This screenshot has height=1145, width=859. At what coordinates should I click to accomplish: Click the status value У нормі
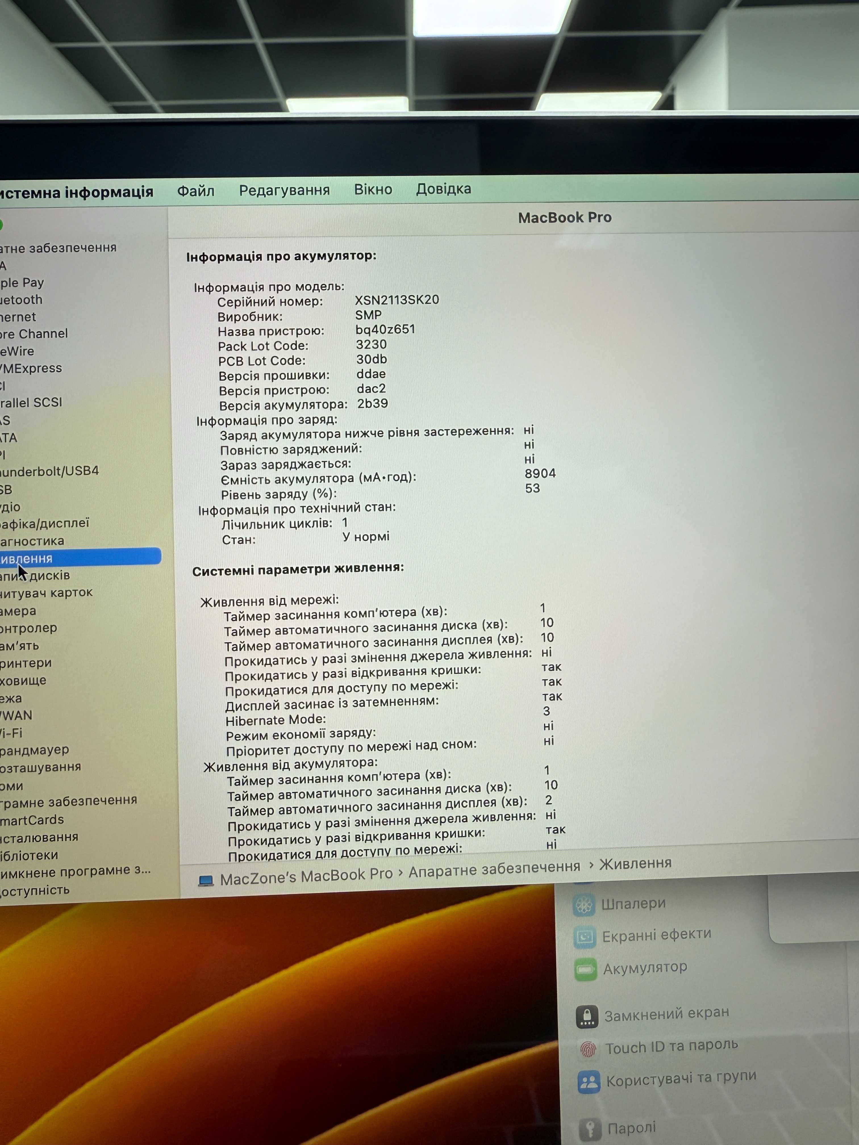(366, 537)
